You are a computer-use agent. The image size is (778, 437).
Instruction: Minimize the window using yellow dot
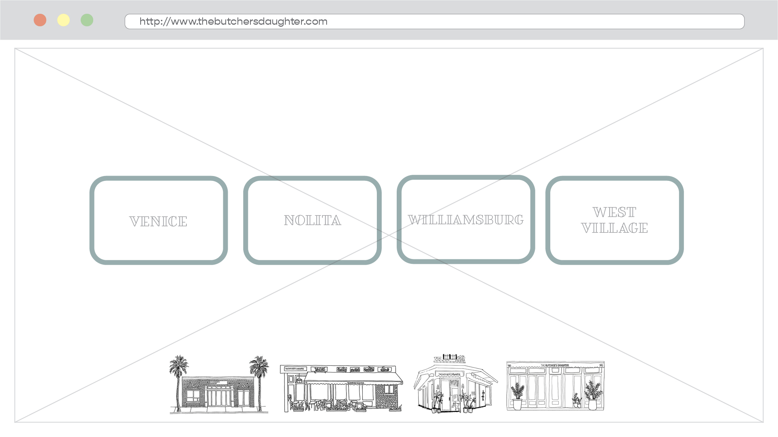(x=64, y=20)
